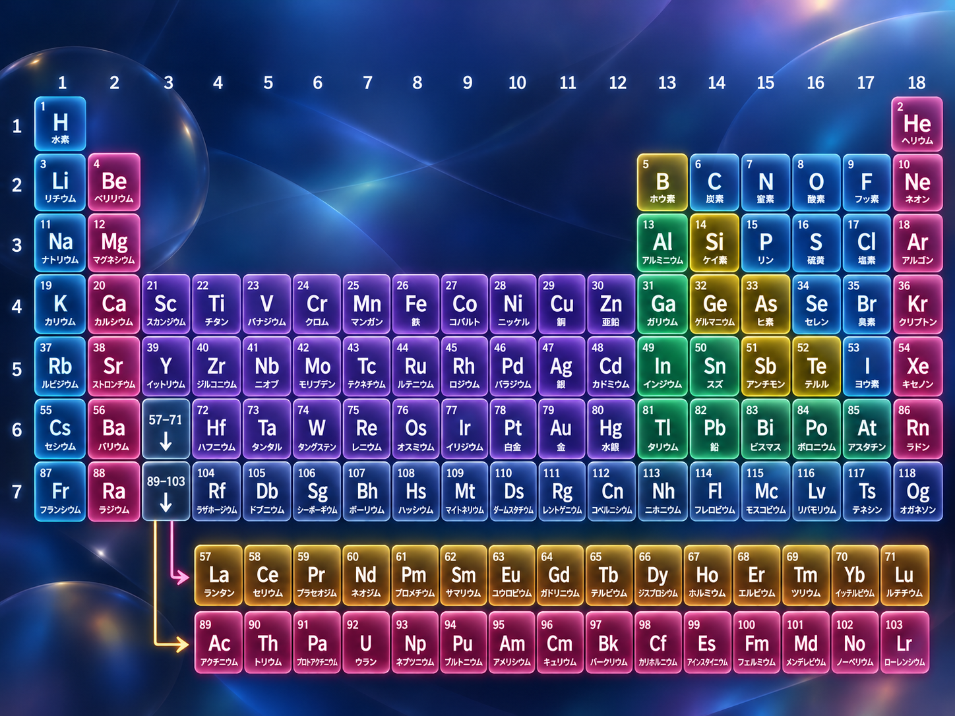Screen dimensions: 955x716
Task: Click the Magnesium (Mg) tile
Action: click(x=114, y=243)
